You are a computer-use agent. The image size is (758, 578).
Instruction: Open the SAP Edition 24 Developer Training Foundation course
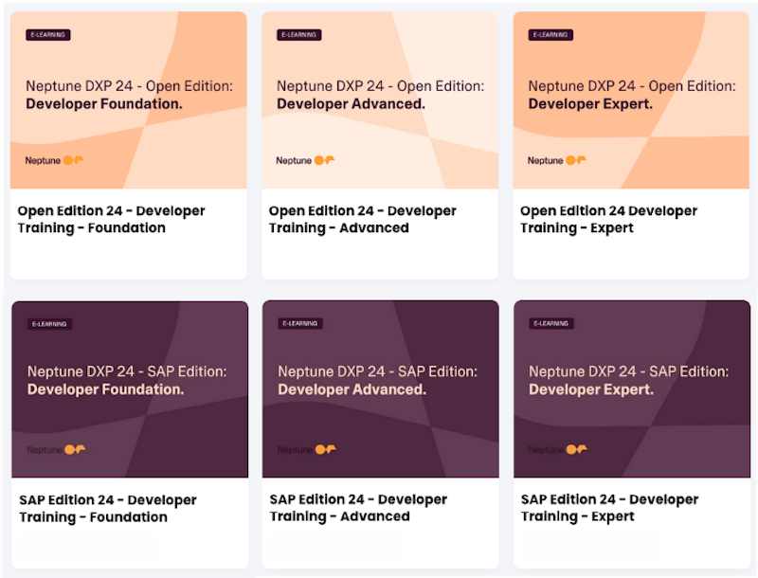(107, 507)
